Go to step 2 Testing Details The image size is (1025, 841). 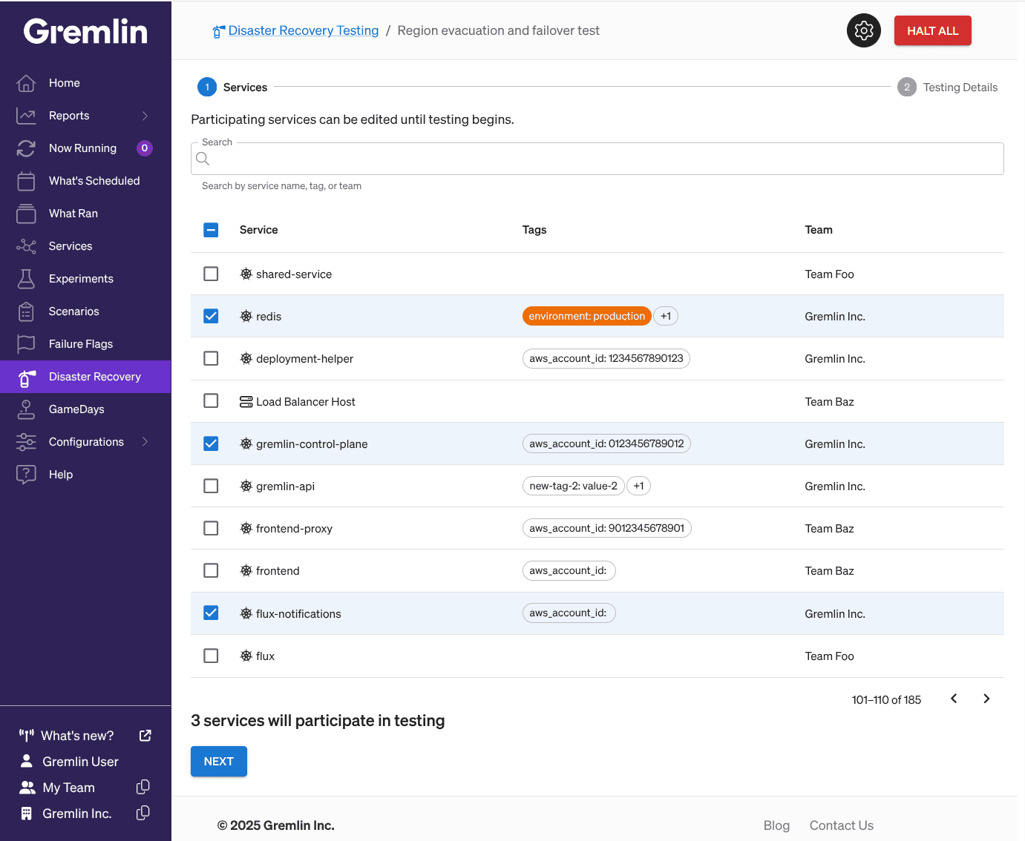point(948,88)
